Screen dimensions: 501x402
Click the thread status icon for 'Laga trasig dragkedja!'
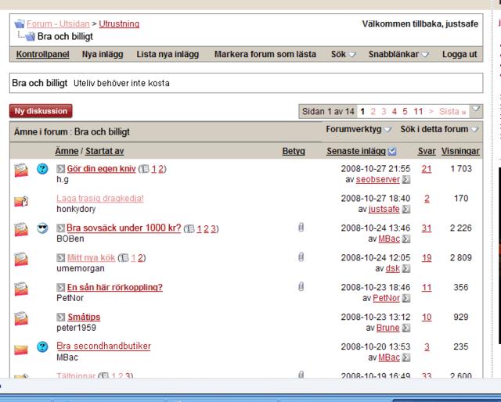coord(21,201)
